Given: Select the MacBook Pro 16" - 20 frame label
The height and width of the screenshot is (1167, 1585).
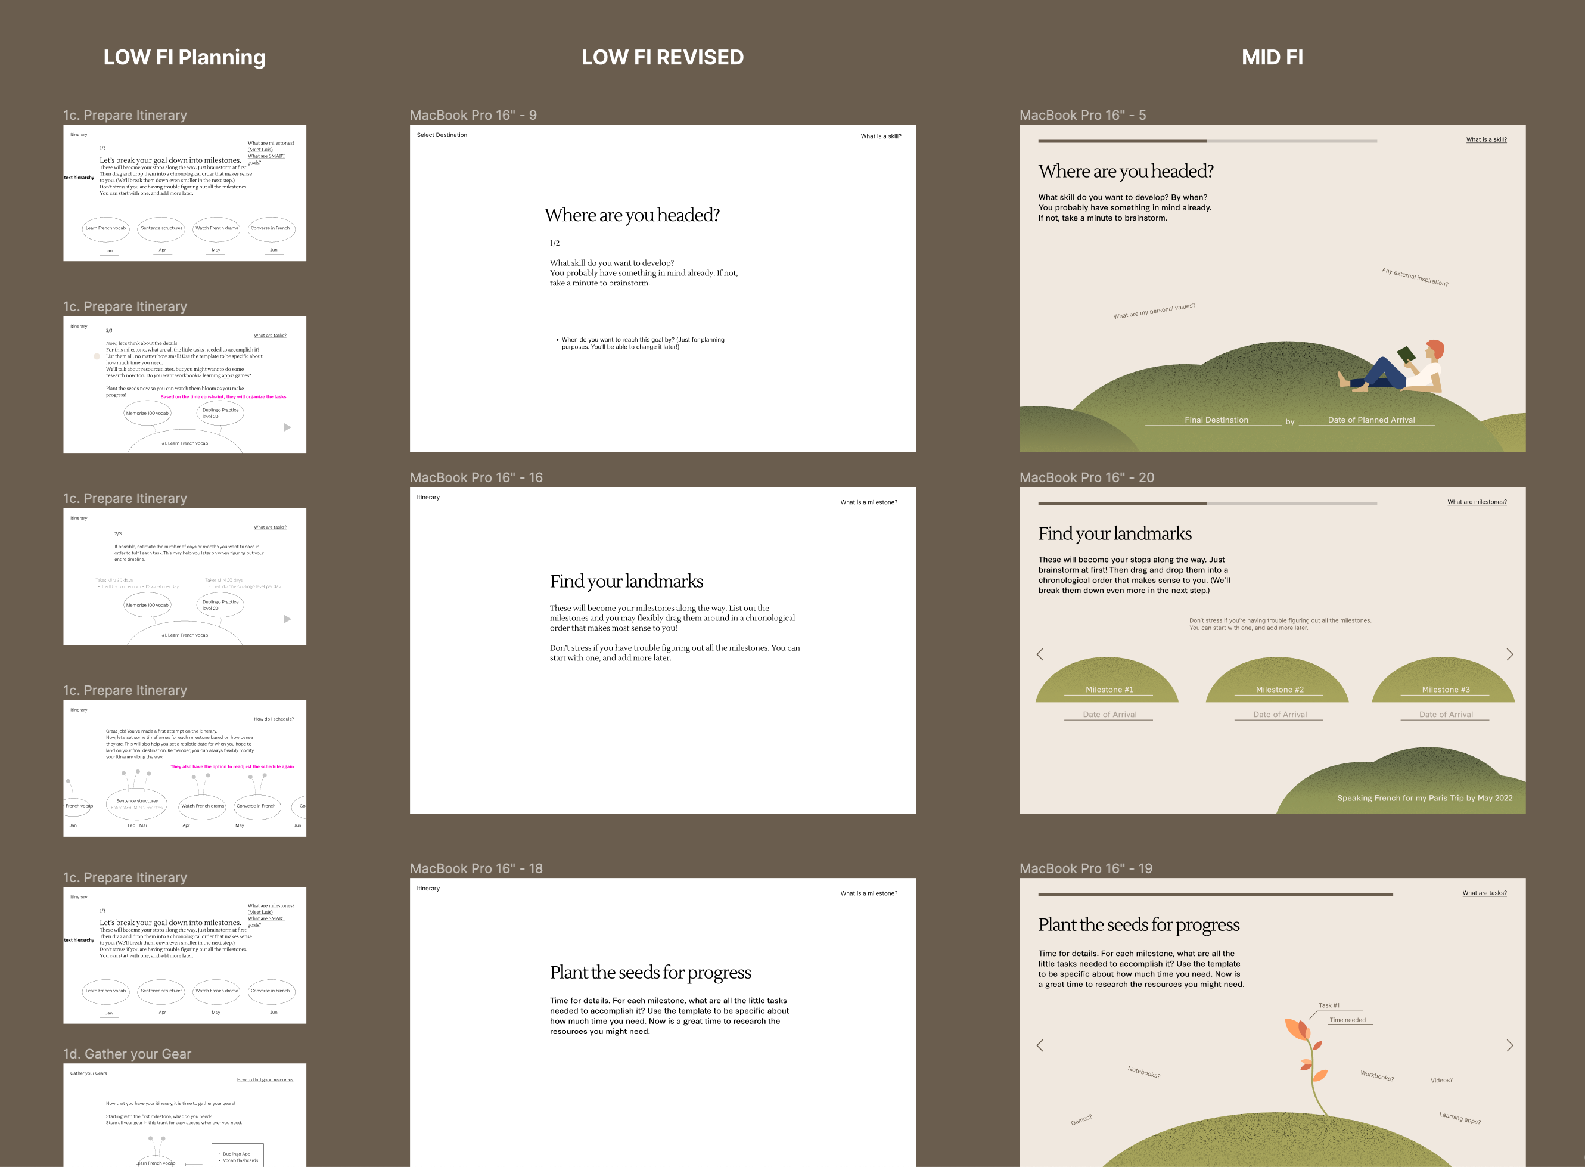Looking at the screenshot, I should click(1086, 477).
